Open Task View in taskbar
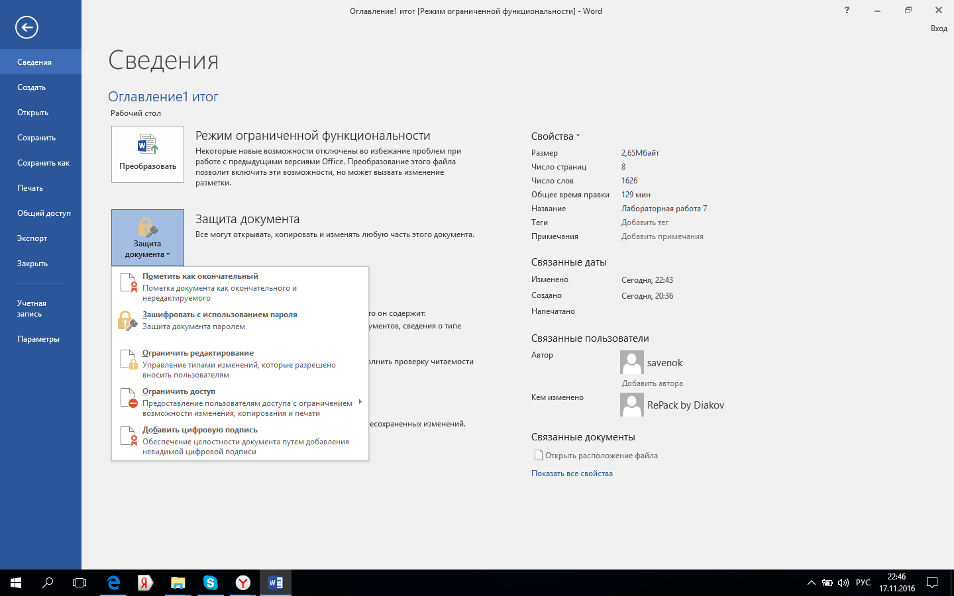This screenshot has height=596, width=954. click(x=79, y=583)
